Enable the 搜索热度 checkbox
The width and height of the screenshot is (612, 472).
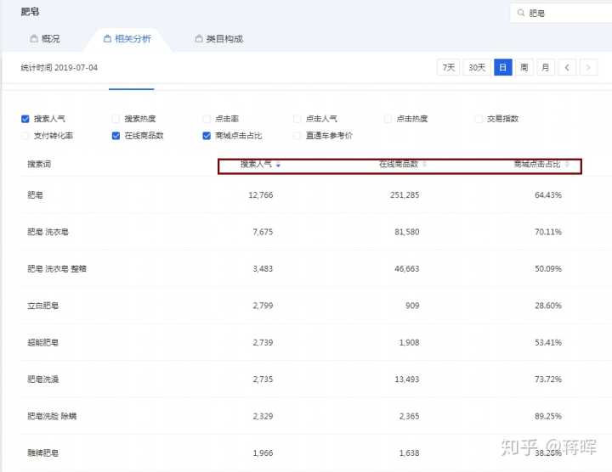tap(116, 119)
